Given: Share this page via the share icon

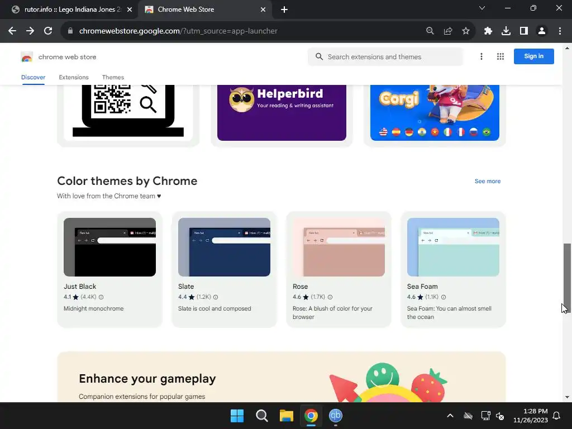Looking at the screenshot, I should [448, 31].
